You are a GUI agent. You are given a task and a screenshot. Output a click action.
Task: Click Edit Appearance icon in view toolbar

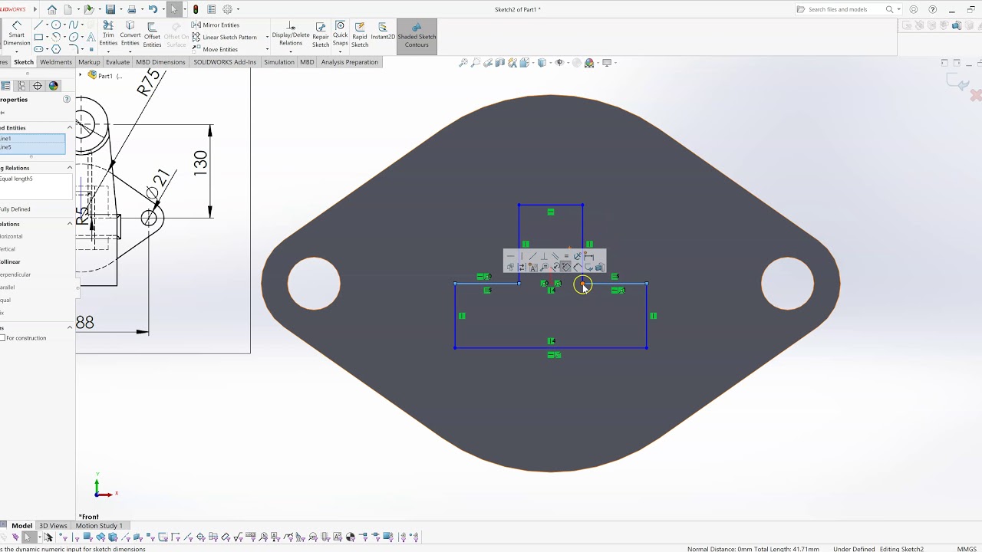(576, 63)
